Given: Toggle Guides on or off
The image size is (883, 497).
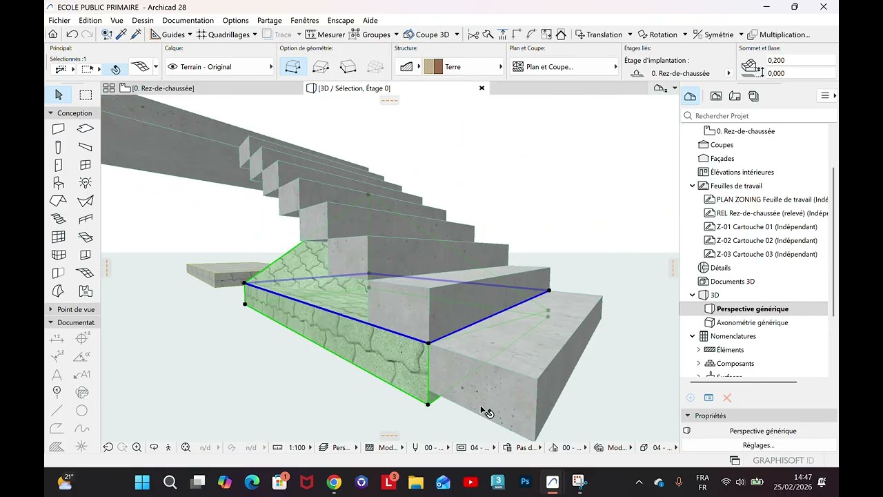Looking at the screenshot, I should [168, 35].
